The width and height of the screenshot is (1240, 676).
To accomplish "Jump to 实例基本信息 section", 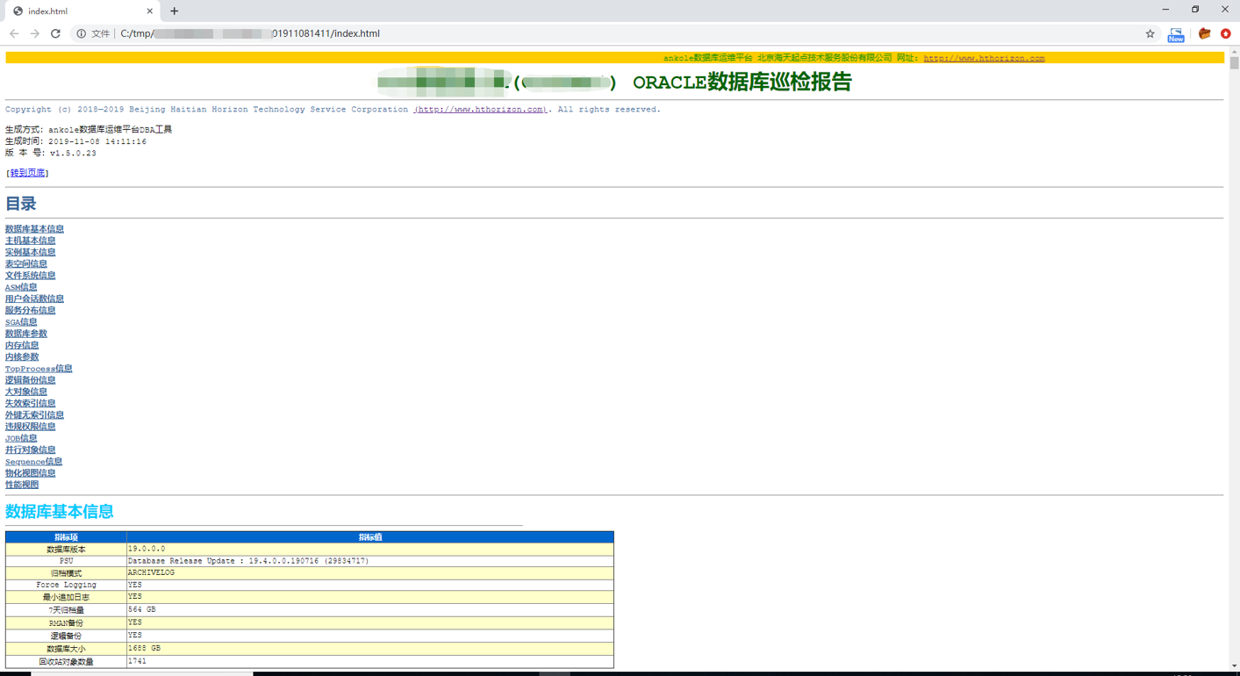I will pyautogui.click(x=30, y=252).
